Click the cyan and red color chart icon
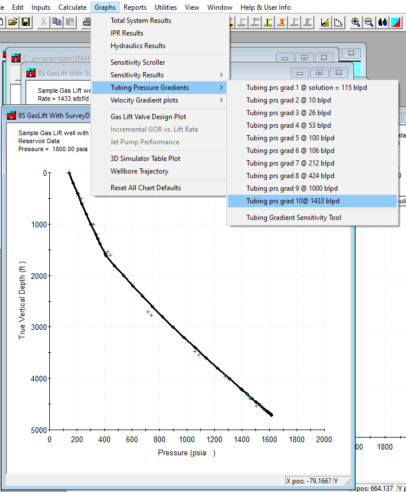 [396, 22]
